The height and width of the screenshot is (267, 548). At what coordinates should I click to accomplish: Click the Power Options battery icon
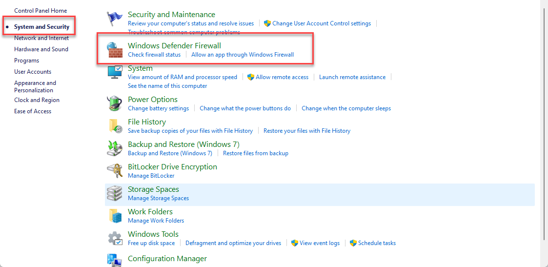coord(115,103)
